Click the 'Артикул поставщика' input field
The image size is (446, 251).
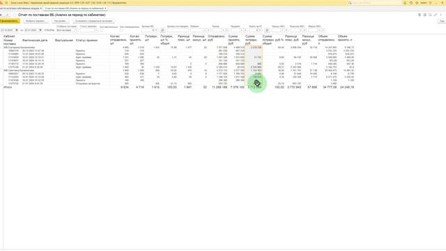pyautogui.click(x=178, y=30)
